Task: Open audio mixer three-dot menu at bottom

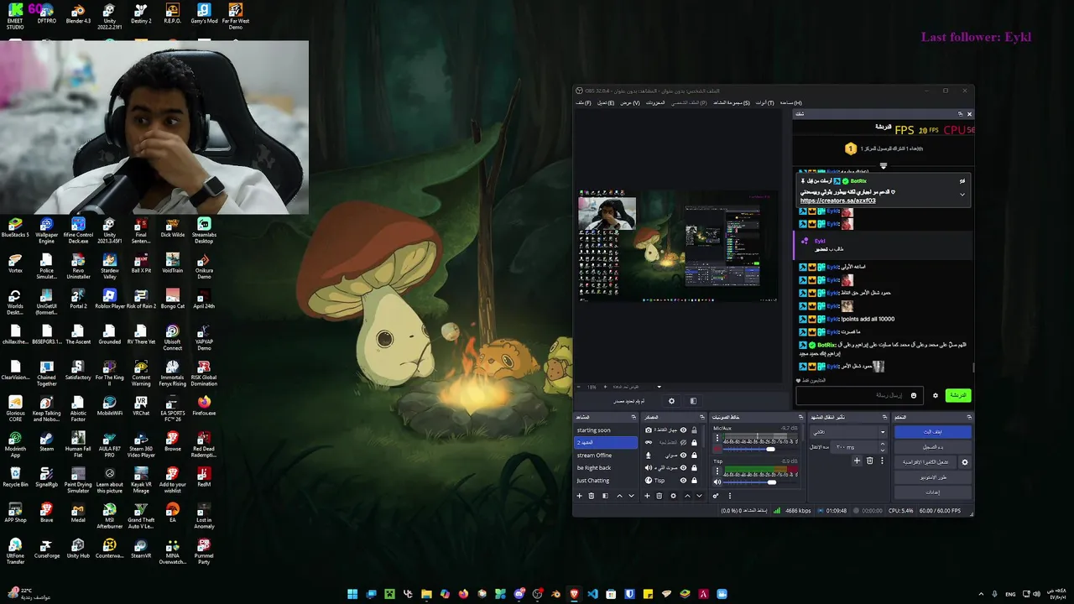Action: pyautogui.click(x=730, y=496)
